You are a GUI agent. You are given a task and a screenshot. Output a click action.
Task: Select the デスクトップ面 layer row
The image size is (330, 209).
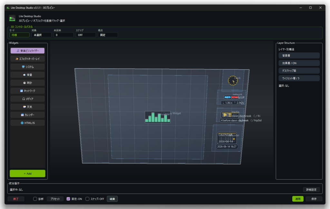299,71
